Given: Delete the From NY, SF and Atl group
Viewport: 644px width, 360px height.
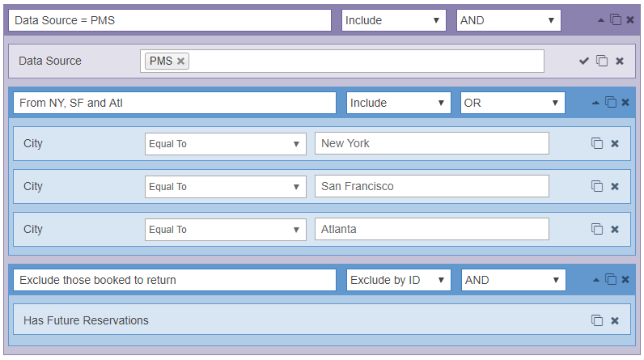Looking at the screenshot, I should pos(625,102).
